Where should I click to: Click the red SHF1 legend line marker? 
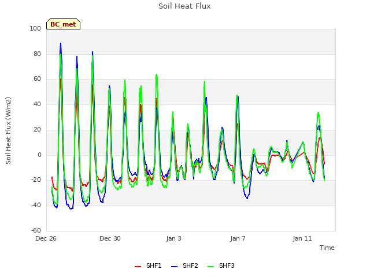138,267
